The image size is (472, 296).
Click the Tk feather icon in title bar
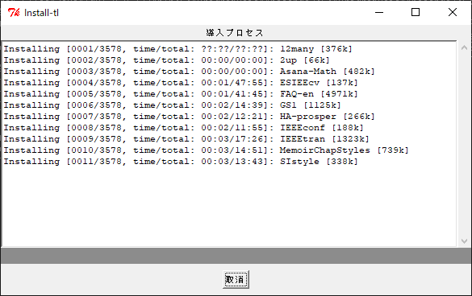[x=14, y=13]
